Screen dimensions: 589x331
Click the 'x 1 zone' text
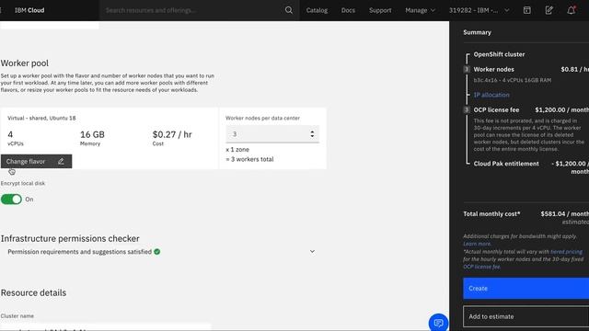(237, 149)
